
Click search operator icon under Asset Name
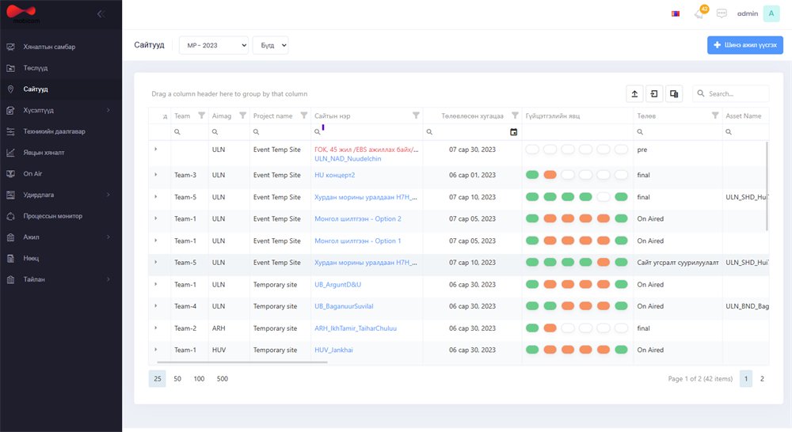point(729,131)
